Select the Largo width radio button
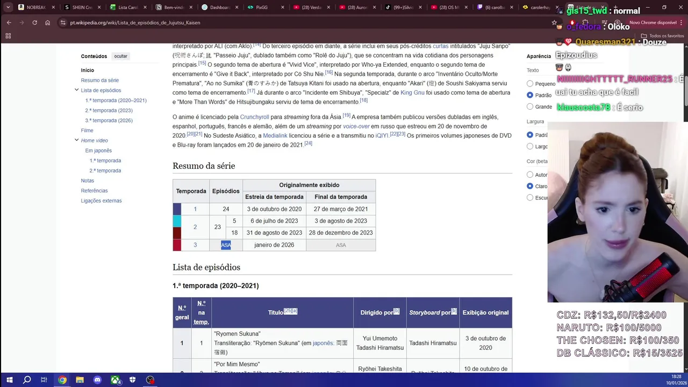 tap(530, 146)
